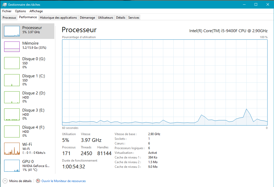Click the Resource Monitor gauge icon
This screenshot has width=274, height=187.
coord(38,181)
